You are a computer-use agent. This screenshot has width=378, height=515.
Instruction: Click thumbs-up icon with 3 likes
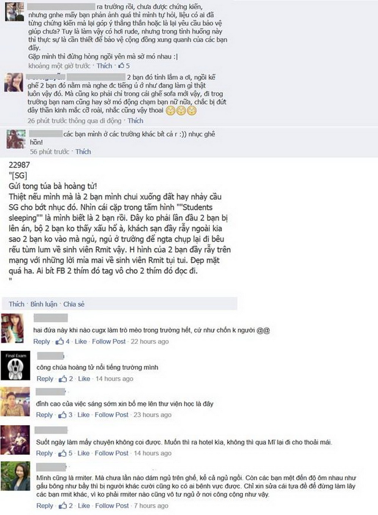point(62,415)
